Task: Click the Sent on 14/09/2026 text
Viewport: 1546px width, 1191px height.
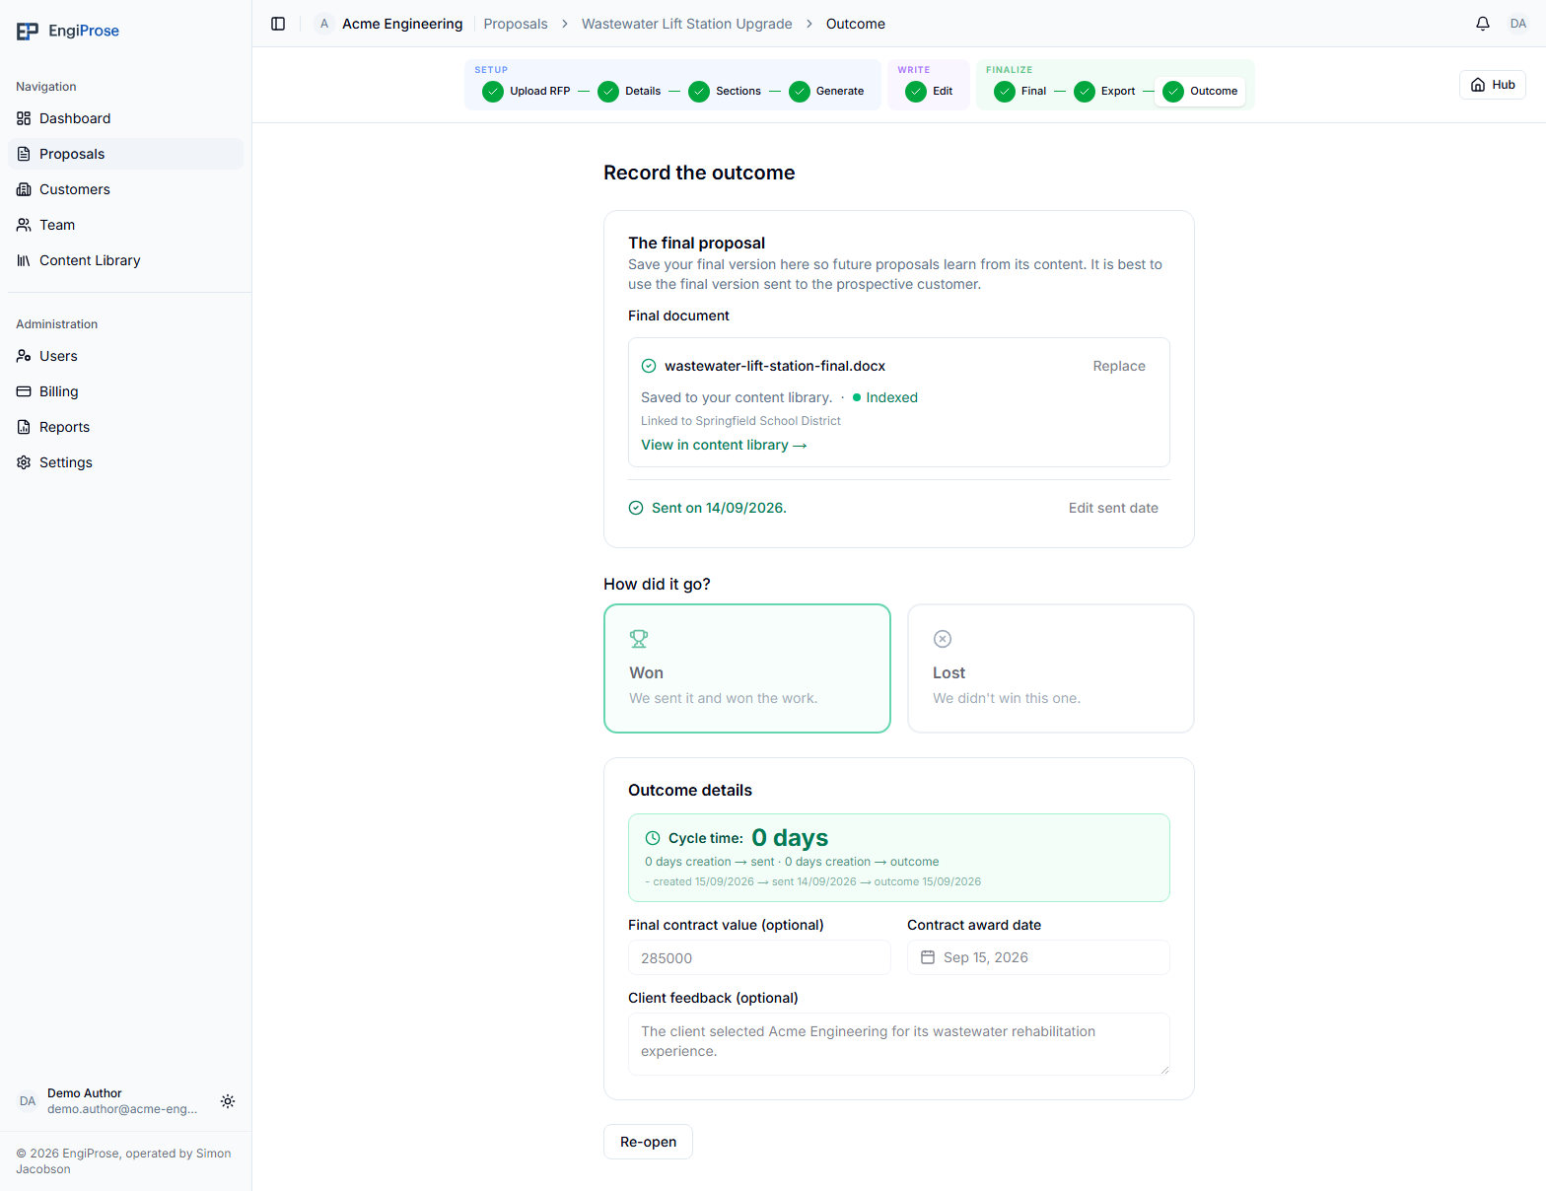Action: 719,508
